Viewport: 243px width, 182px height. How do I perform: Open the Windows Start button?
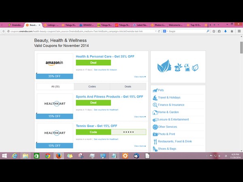pos(4,156)
